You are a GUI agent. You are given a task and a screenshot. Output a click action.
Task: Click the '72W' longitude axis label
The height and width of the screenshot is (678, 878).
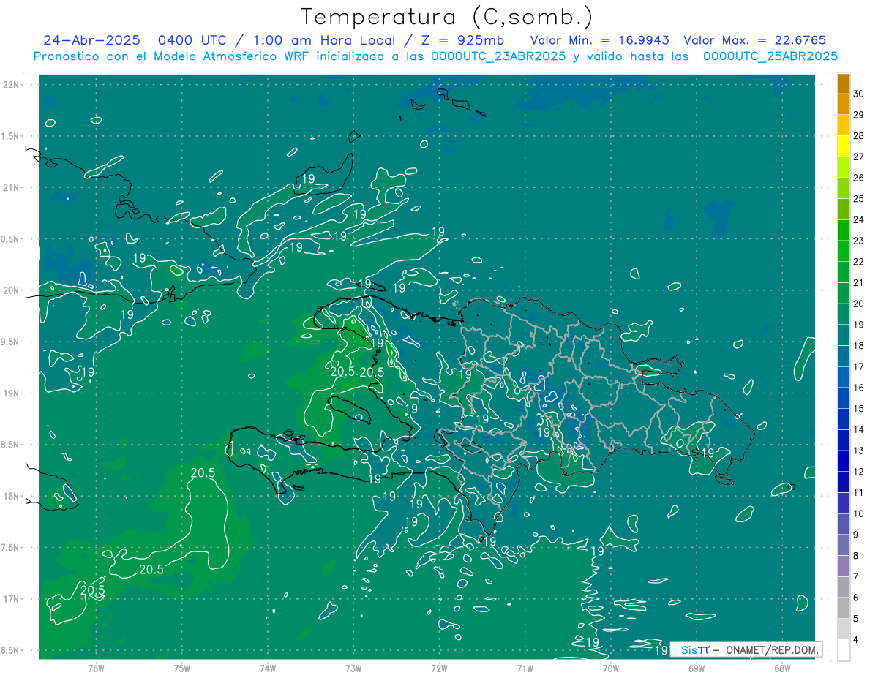pyautogui.click(x=439, y=668)
